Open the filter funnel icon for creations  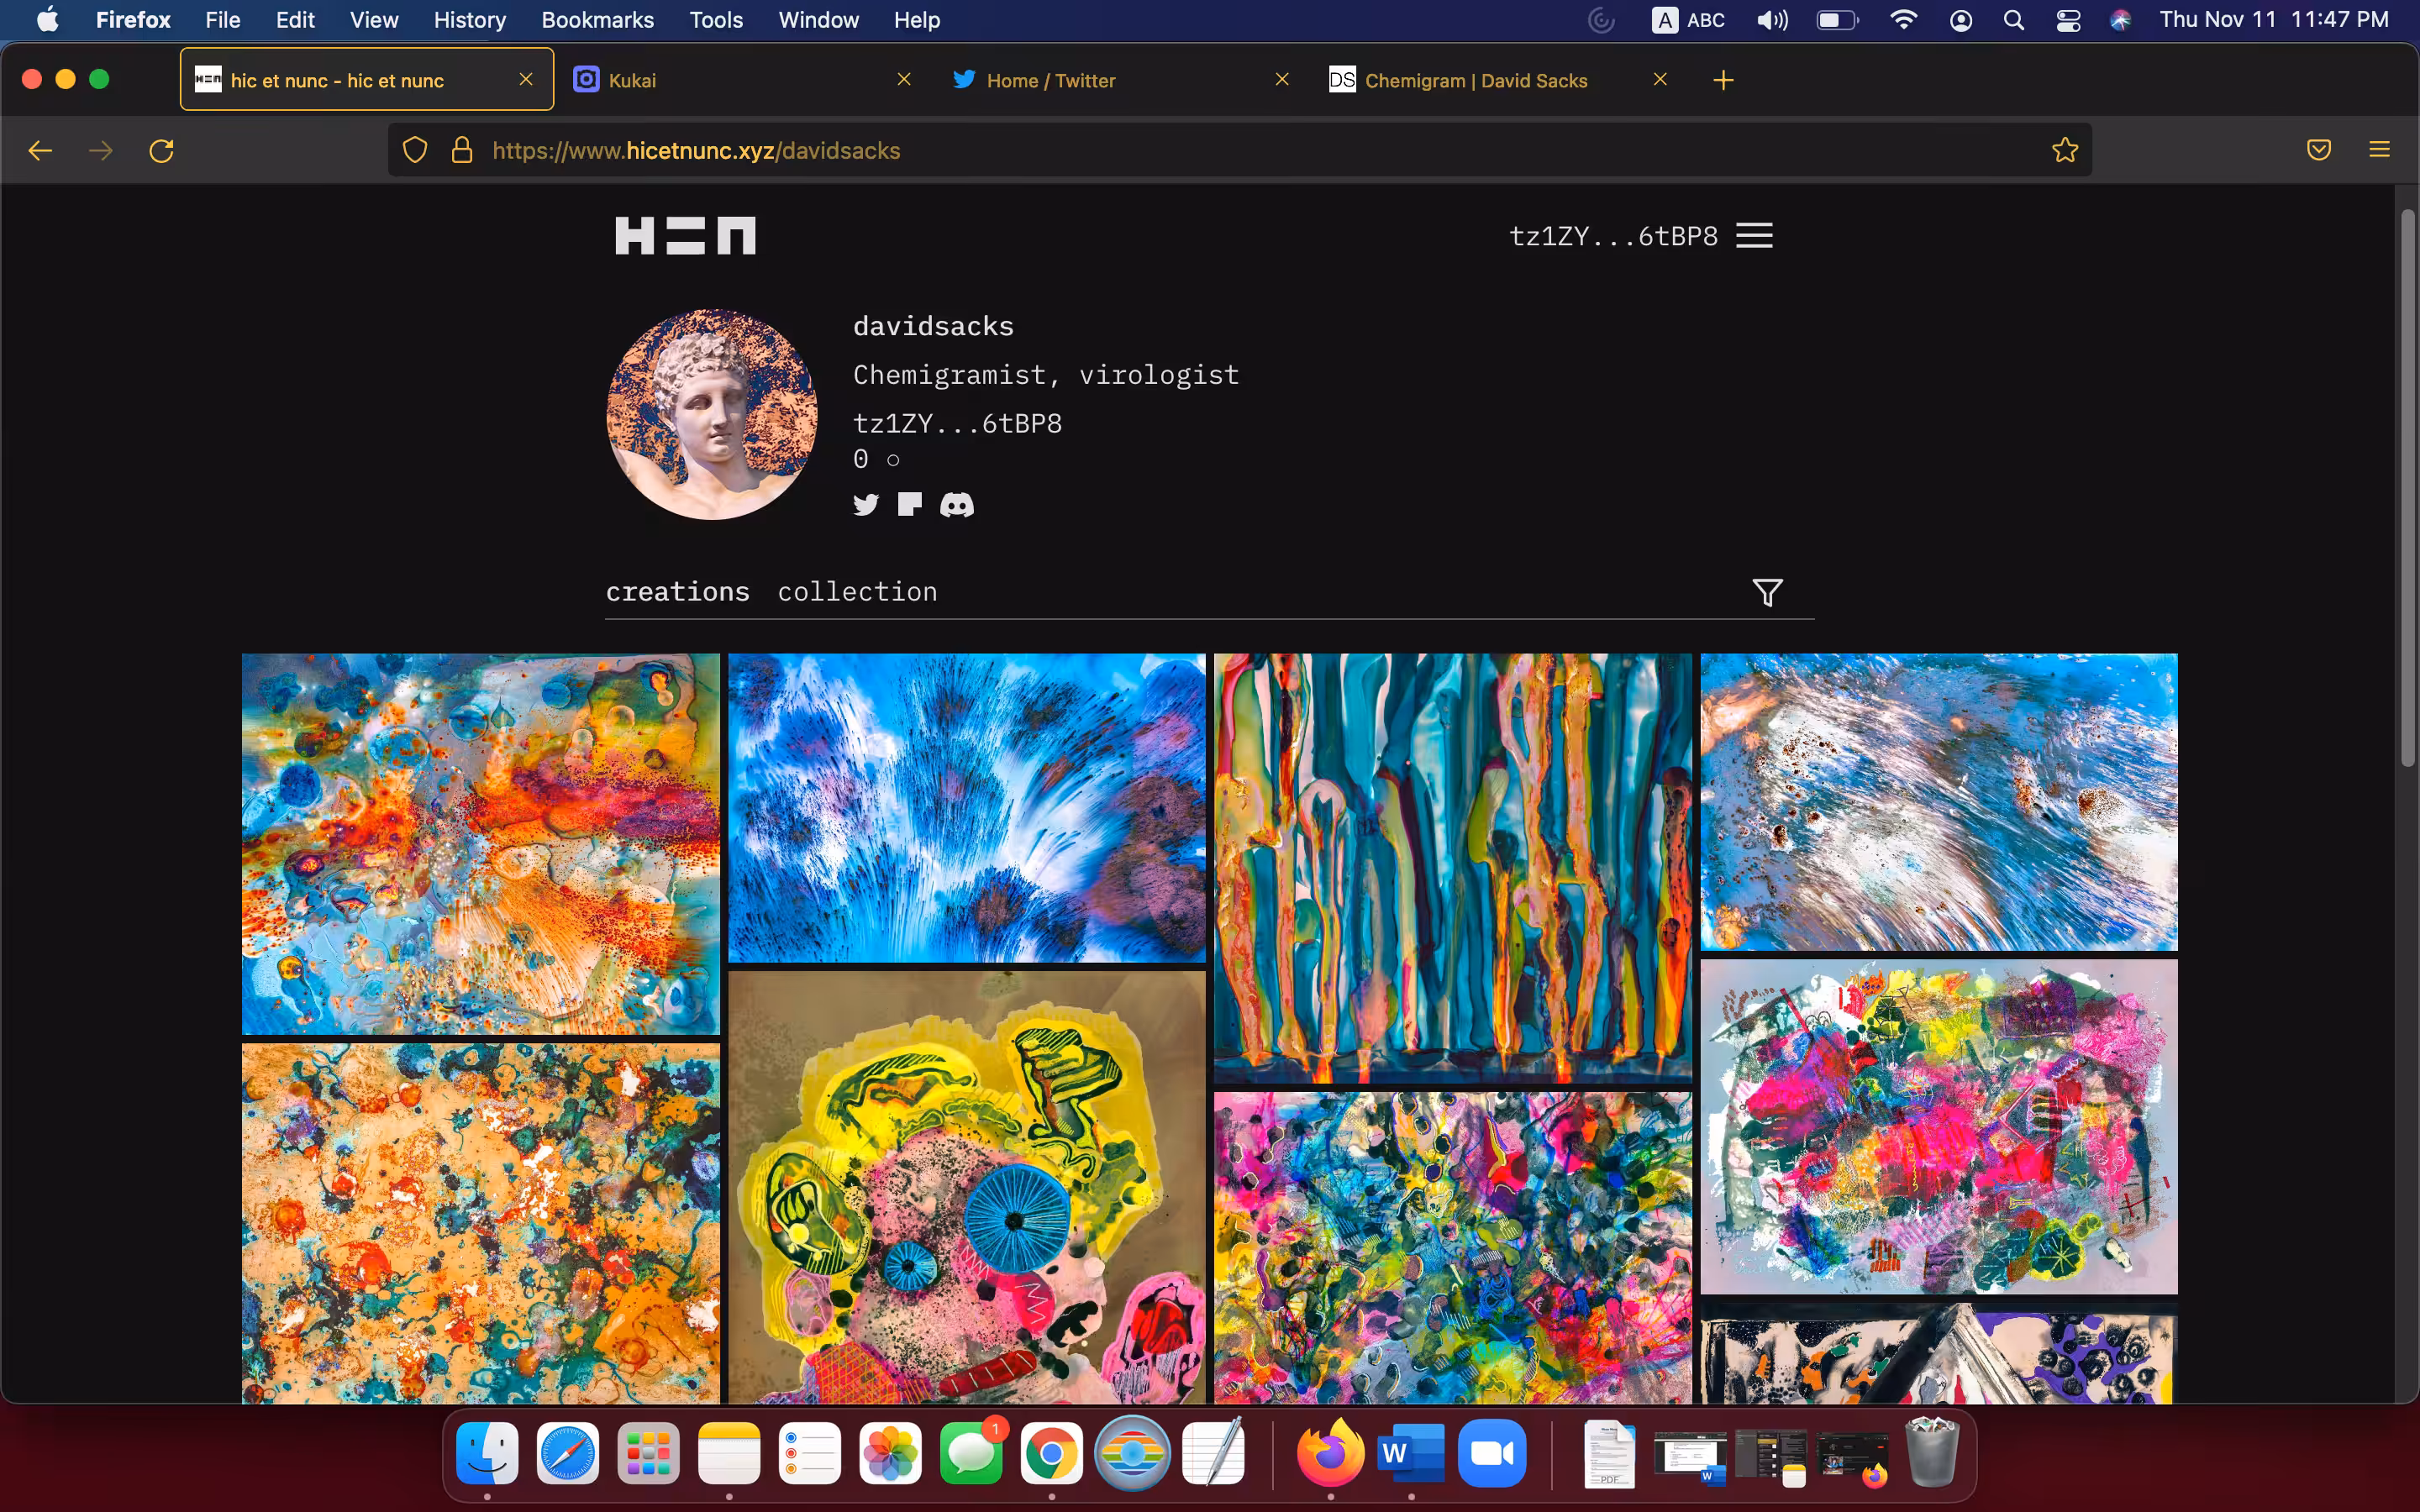(1767, 592)
